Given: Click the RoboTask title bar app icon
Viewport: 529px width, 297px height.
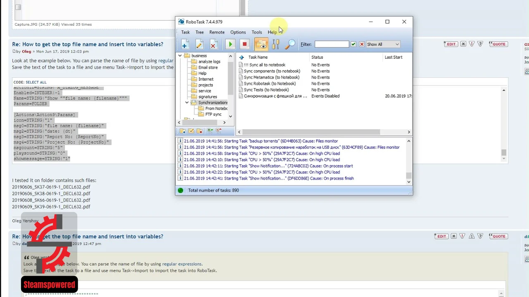Looking at the screenshot, I should coord(181,22).
